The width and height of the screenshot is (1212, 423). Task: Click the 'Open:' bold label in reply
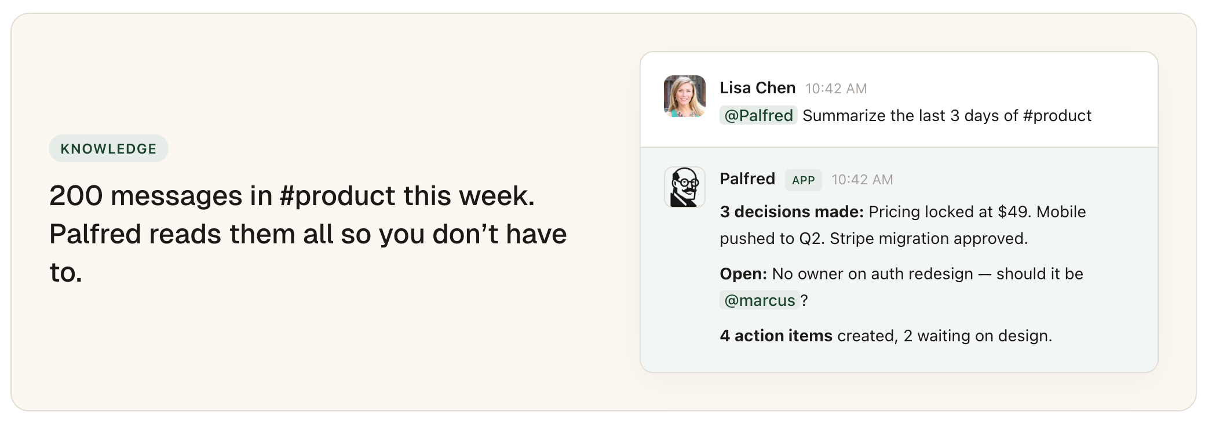(x=743, y=274)
